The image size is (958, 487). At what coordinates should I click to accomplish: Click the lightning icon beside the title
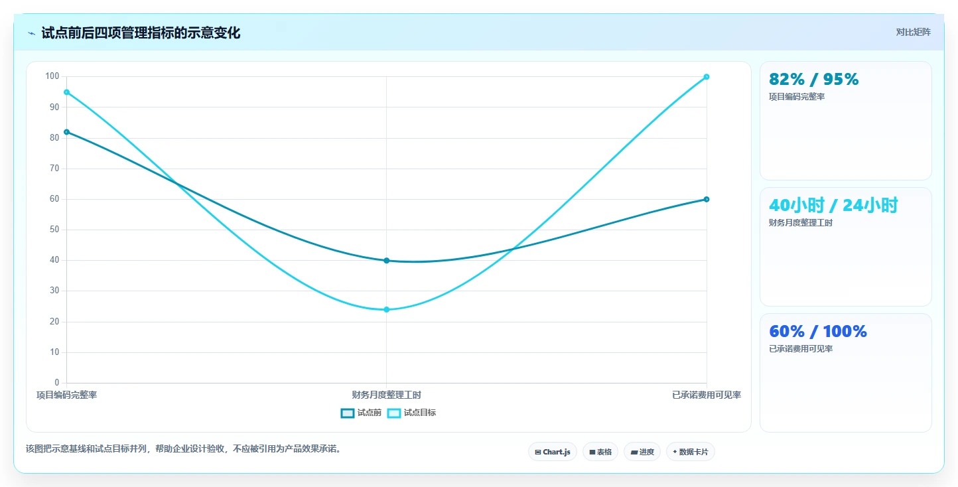(31, 33)
